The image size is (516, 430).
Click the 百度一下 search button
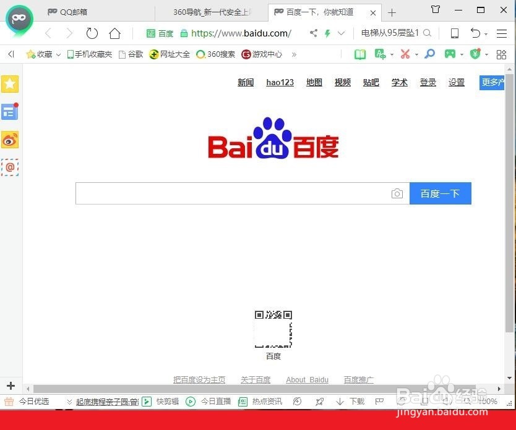point(441,193)
